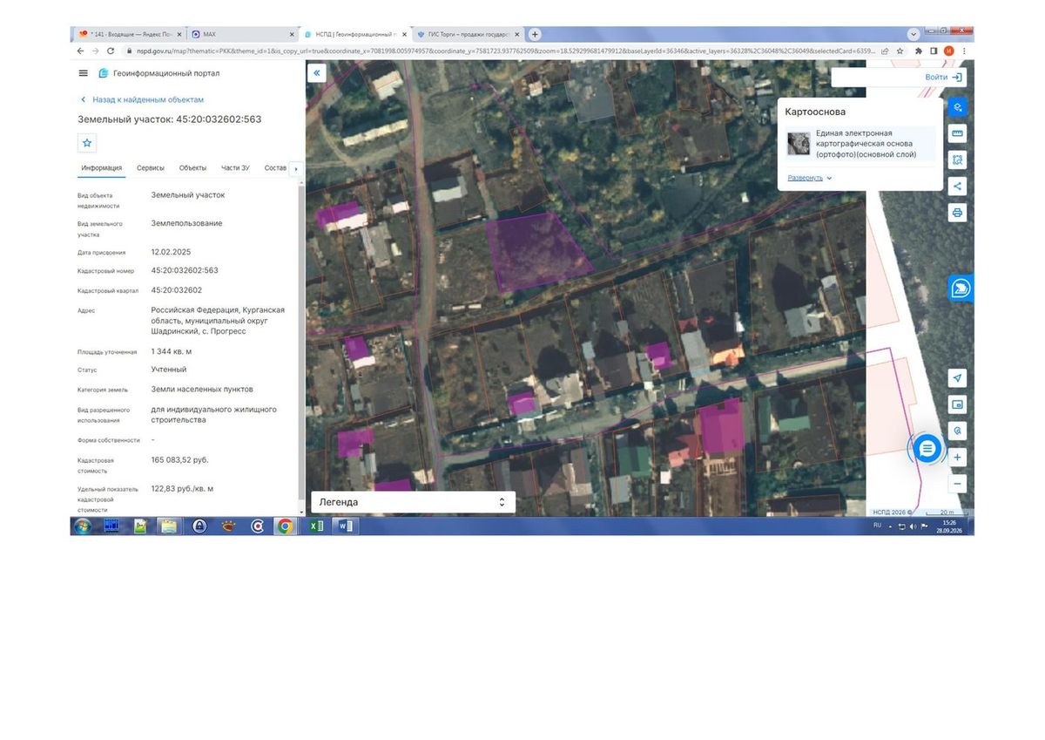Image resolution: width=1045 pixels, height=740 pixels.
Task: Open the Windows Start menu
Action: (83, 526)
